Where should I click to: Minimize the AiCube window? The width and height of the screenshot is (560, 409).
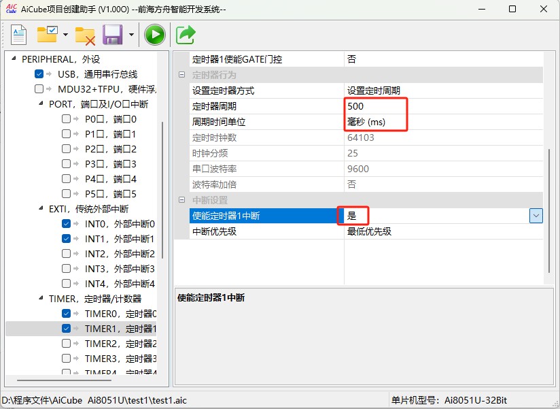pos(482,9)
